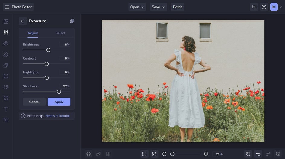
Task: Open the Here's a Tutorial link
Action: 57,116
